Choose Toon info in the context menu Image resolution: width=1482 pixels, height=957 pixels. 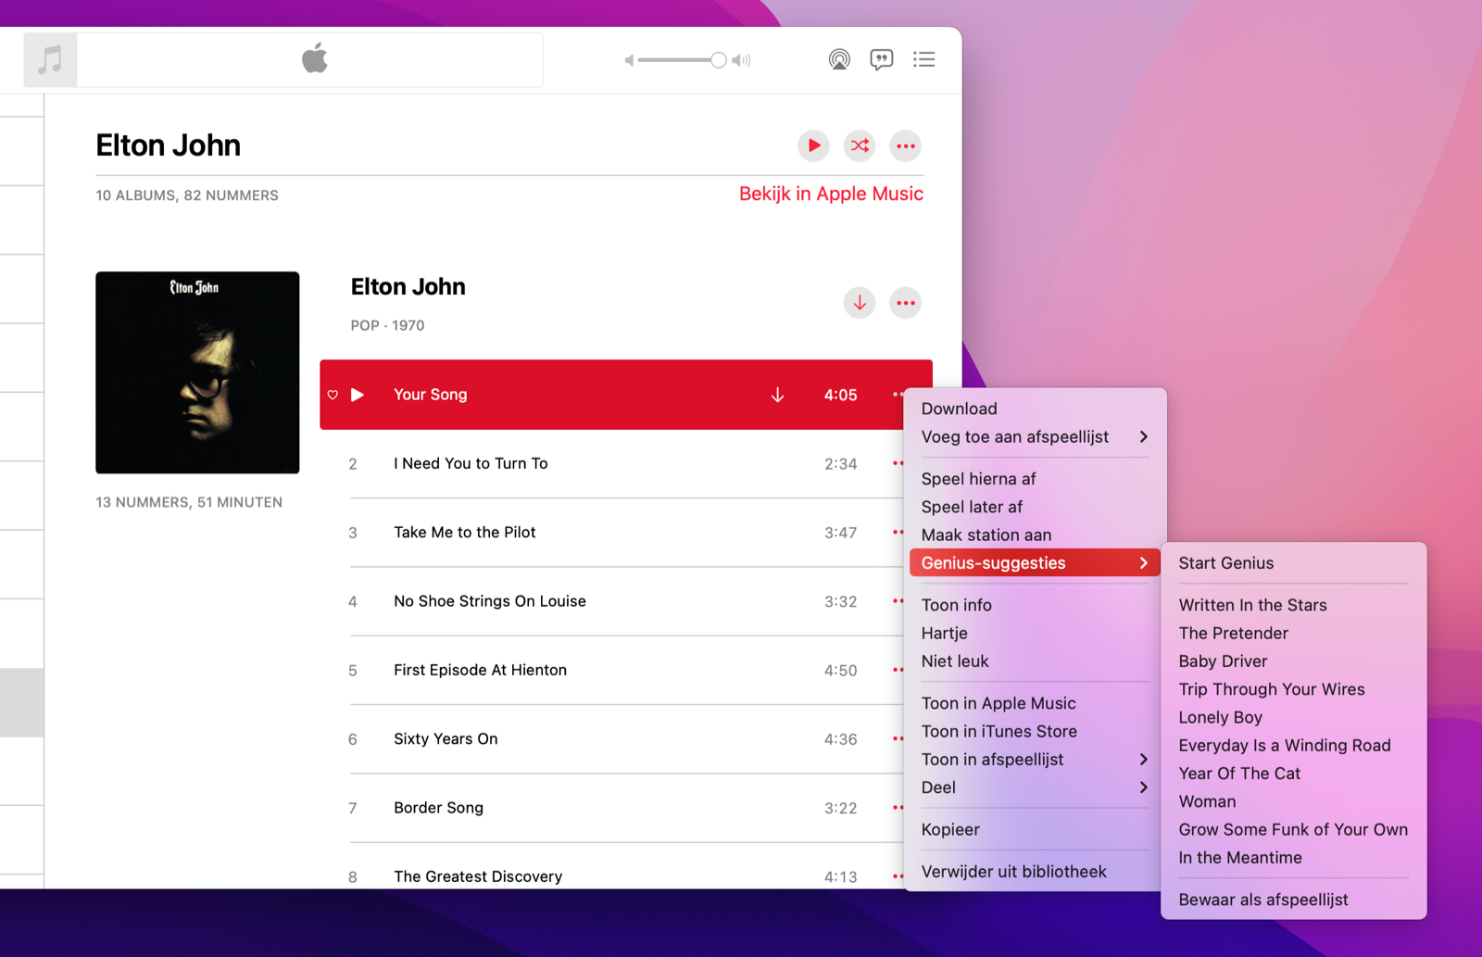click(1035, 605)
